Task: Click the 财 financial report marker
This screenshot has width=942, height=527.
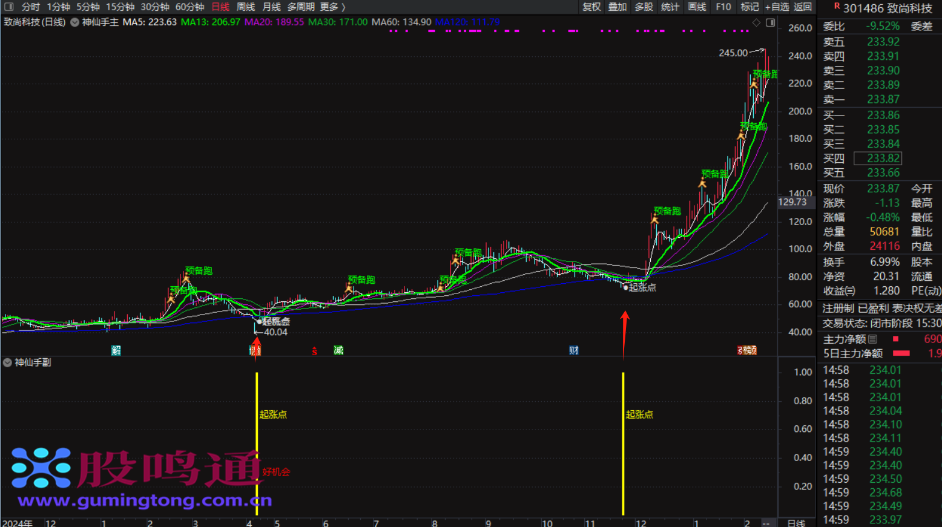Action: (573, 350)
